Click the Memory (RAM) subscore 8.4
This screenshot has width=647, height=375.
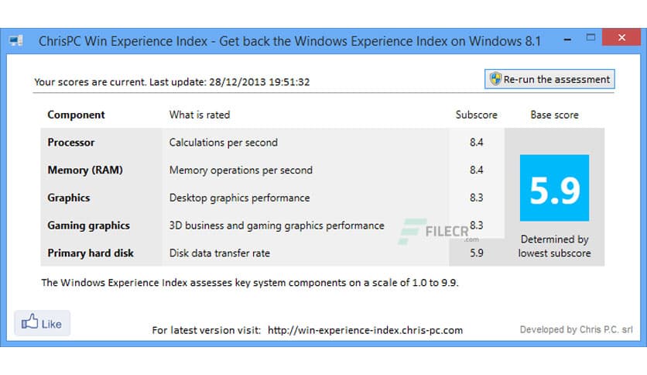[476, 170]
